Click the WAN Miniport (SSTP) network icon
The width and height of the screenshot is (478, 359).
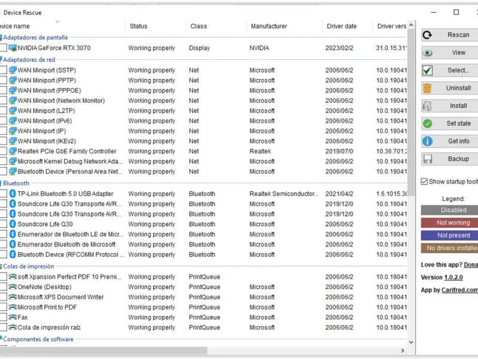tap(13, 70)
